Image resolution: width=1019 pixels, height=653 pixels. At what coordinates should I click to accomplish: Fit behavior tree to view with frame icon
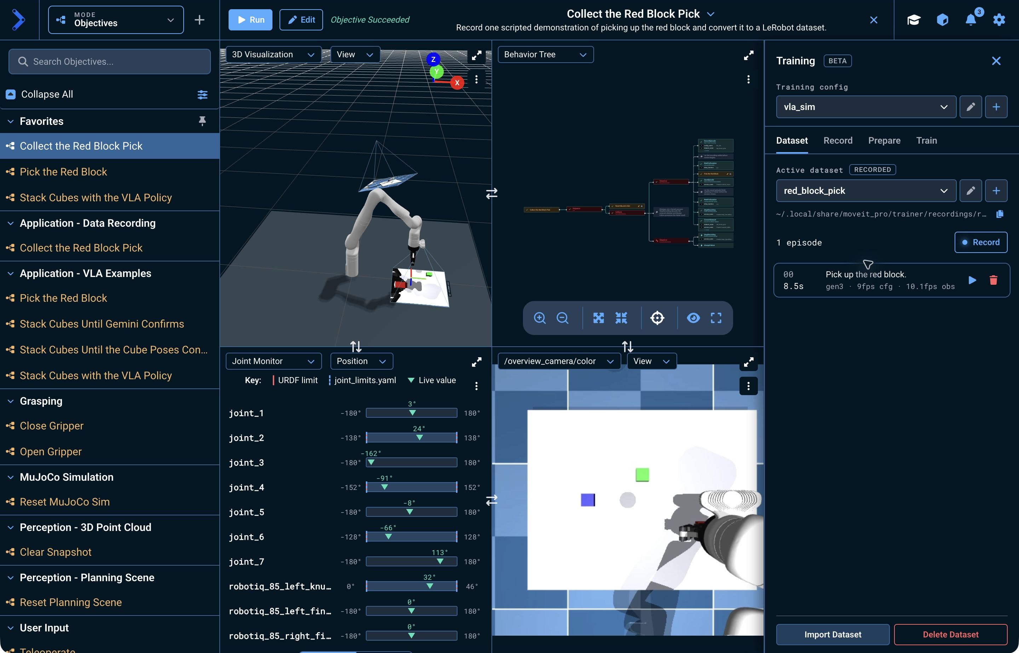click(x=716, y=318)
